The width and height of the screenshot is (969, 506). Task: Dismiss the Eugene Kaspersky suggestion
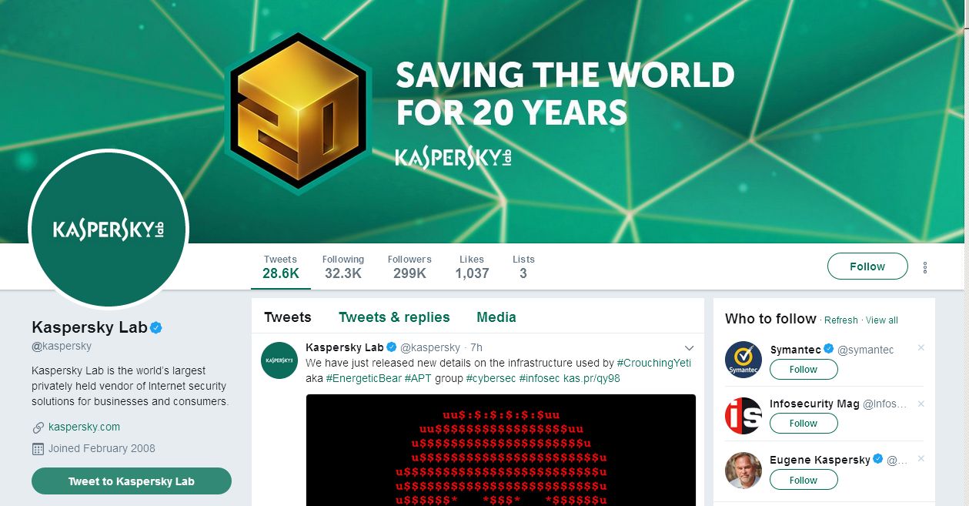[921, 459]
